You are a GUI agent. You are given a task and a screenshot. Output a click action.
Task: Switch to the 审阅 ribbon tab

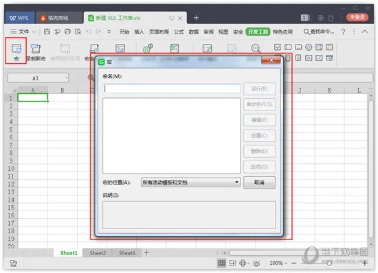pyautogui.click(x=208, y=32)
